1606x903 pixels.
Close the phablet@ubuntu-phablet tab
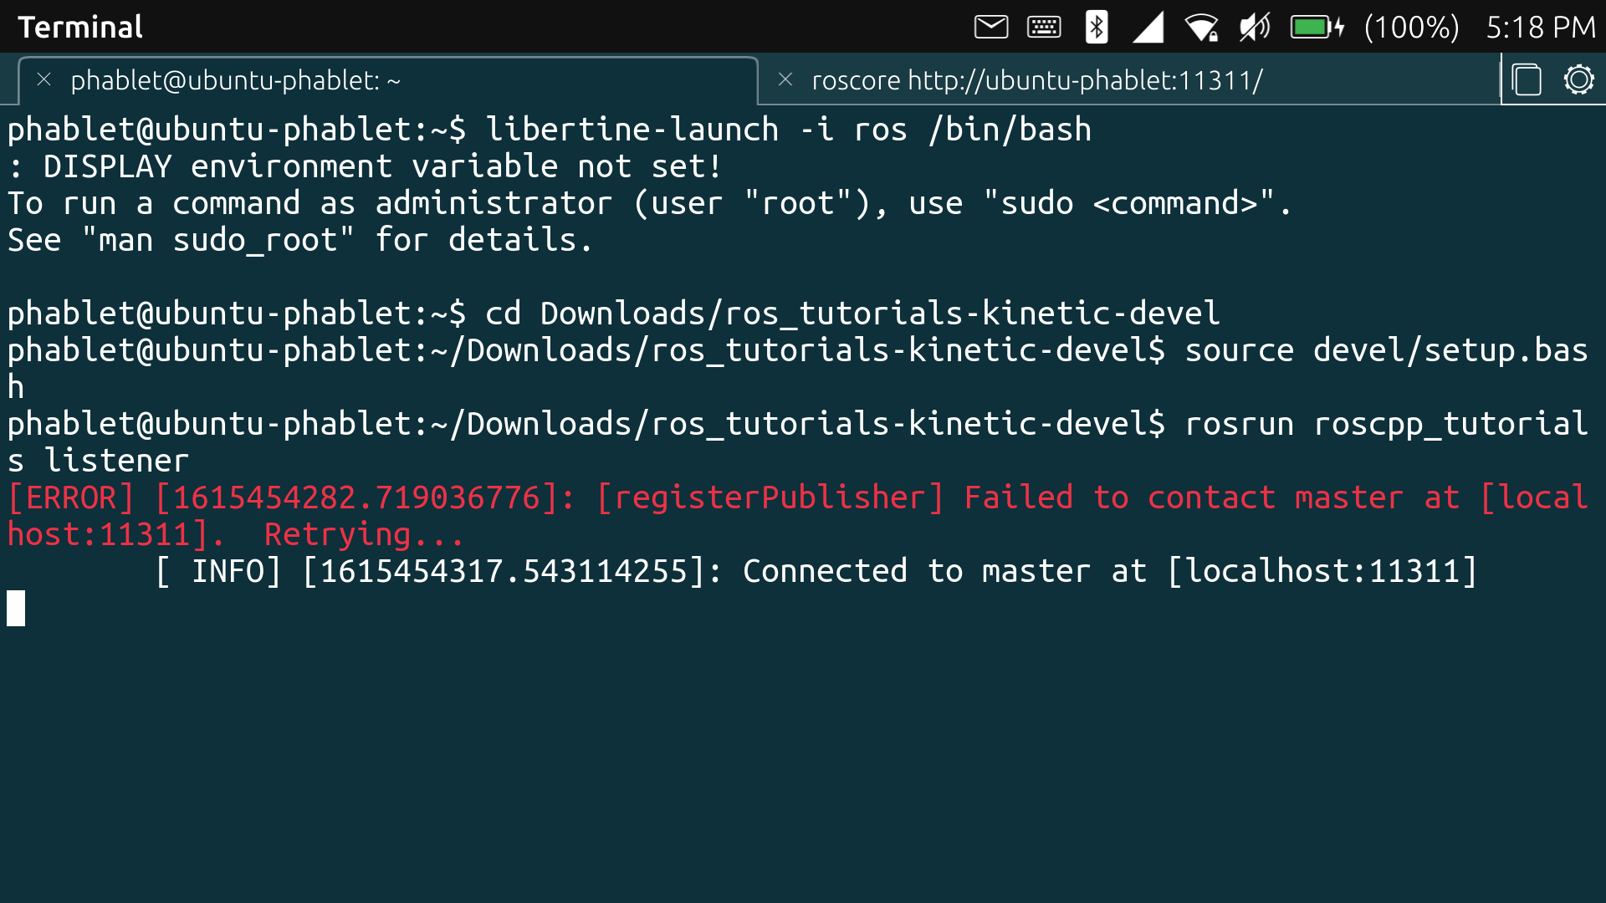(x=43, y=79)
